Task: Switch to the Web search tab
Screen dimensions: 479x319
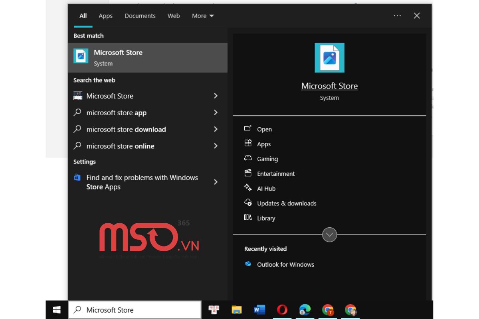Action: tap(174, 16)
